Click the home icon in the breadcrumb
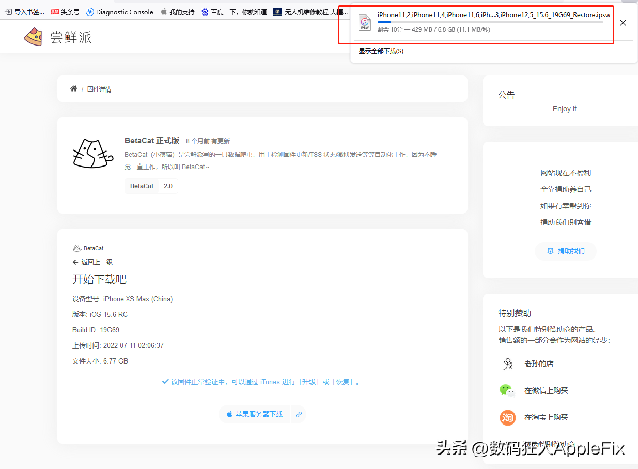 73,88
